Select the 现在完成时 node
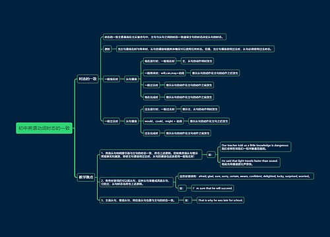This screenshot has width=330, height=237. (151, 97)
